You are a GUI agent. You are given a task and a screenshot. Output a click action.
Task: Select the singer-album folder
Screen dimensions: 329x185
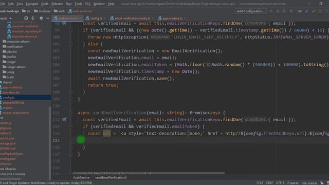[x=14, y=67]
